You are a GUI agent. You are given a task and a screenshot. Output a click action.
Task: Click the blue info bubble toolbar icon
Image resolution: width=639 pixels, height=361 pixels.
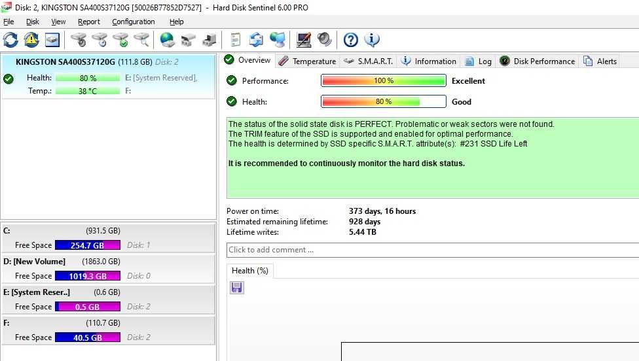click(x=372, y=40)
